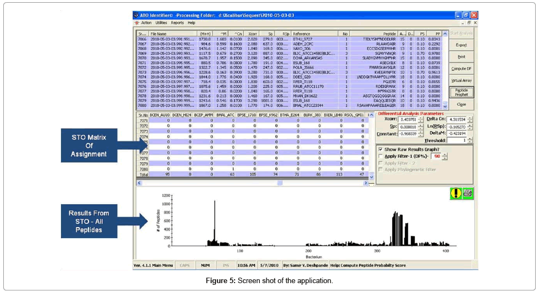This screenshot has height=293, width=539.
Task: Click the Close button in side panel
Action: (x=462, y=104)
